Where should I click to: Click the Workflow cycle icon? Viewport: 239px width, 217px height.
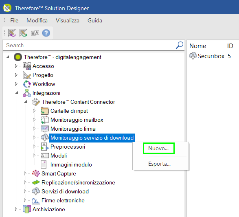tap(27, 84)
